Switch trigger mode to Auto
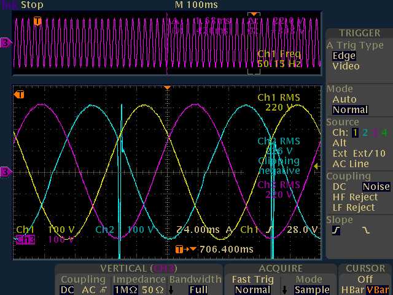This screenshot has height=295, width=393. pyautogui.click(x=344, y=99)
